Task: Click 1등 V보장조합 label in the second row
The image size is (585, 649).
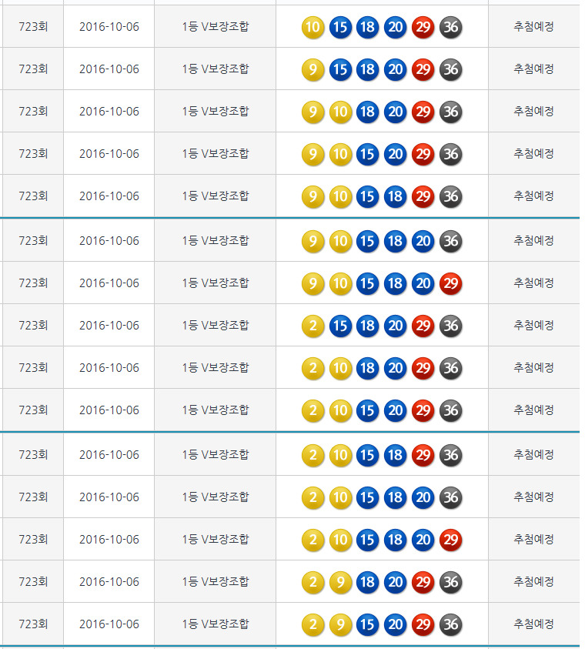Action: coord(216,69)
